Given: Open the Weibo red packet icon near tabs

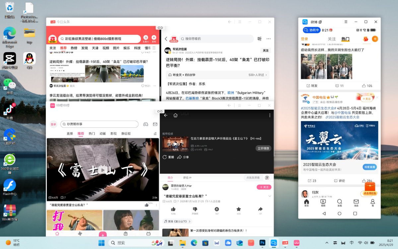Looking at the screenshot, I should pos(366,39).
